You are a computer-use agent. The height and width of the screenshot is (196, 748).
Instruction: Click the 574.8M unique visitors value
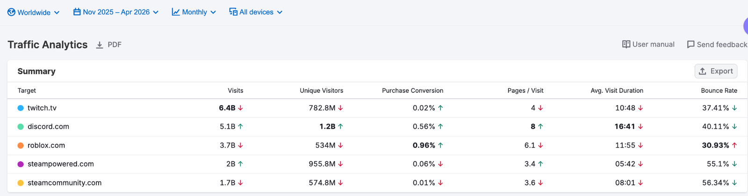pyautogui.click(x=322, y=182)
